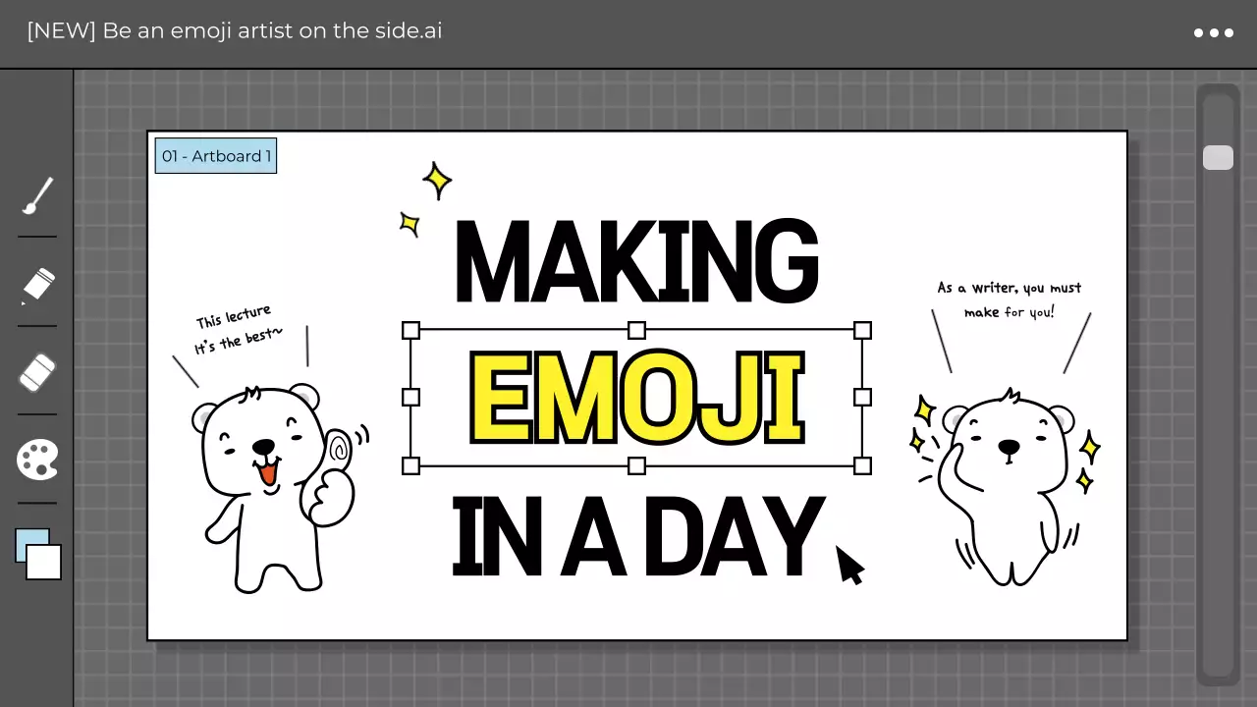Toggle the Pencil tool on
Viewport: 1257px width, 707px height.
[37, 285]
